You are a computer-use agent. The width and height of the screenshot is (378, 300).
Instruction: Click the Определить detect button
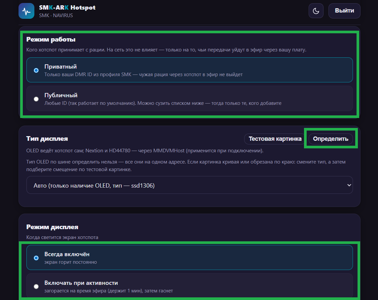tap(330, 139)
